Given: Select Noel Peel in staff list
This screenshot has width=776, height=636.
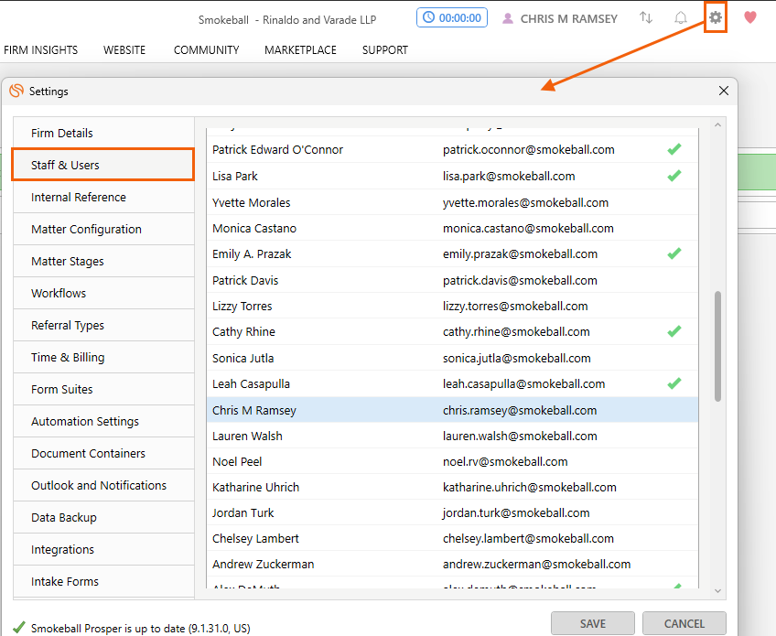Looking at the screenshot, I should point(452,461).
